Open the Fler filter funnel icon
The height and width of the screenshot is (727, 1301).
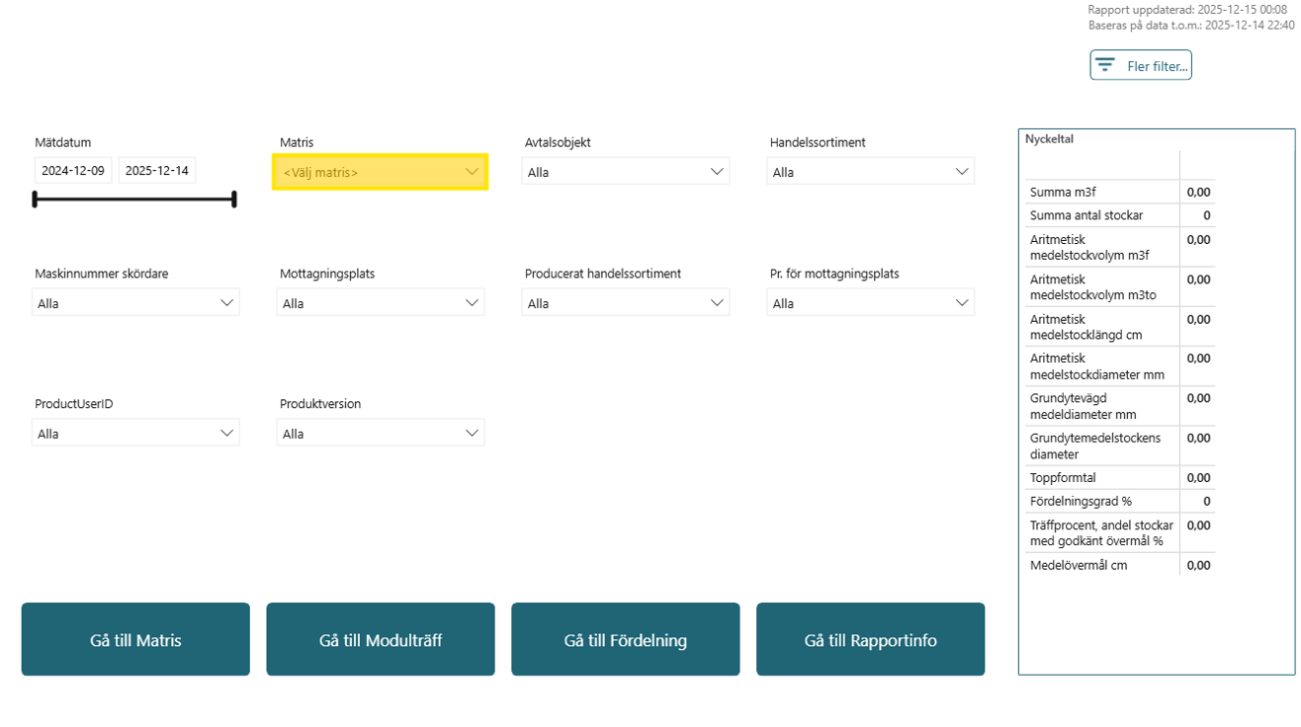pos(1105,65)
